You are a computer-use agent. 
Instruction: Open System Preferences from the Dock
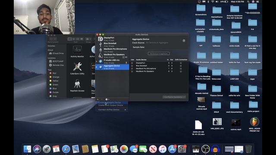[182, 149]
